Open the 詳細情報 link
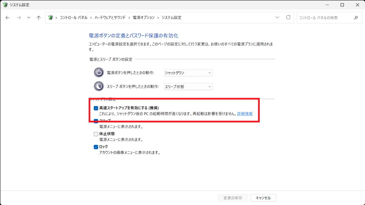The width and height of the screenshot is (365, 205). coord(245,114)
